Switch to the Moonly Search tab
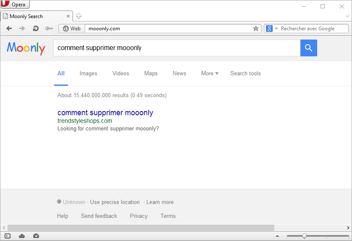 click(x=37, y=16)
